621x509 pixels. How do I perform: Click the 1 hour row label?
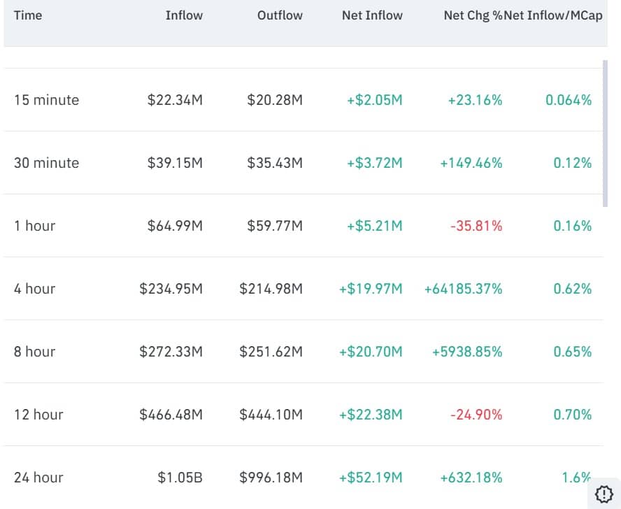(x=33, y=226)
